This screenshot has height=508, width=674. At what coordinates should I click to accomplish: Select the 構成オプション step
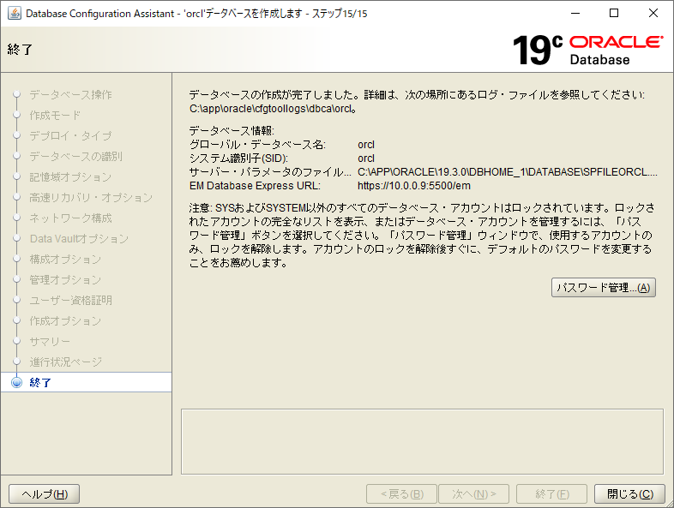coord(65,260)
